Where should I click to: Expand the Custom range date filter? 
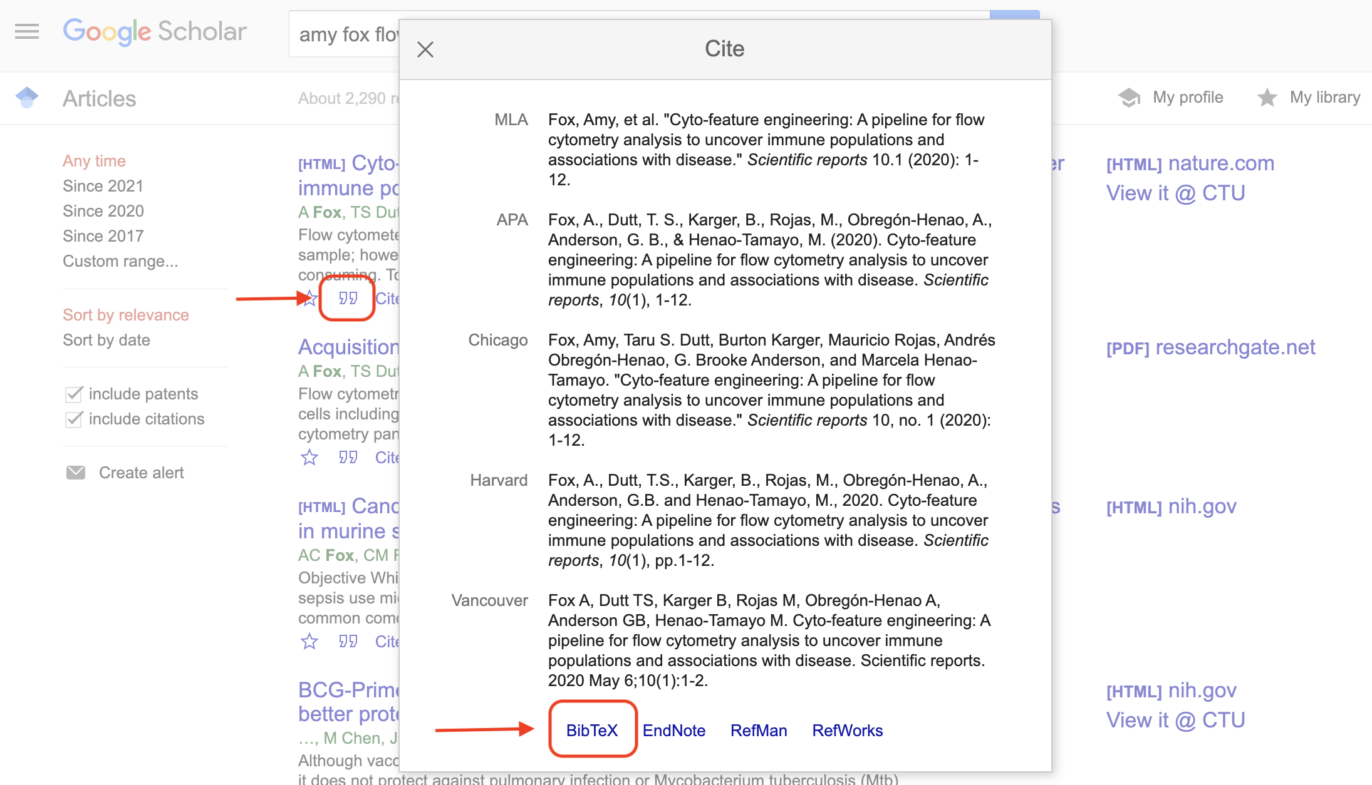(x=121, y=260)
